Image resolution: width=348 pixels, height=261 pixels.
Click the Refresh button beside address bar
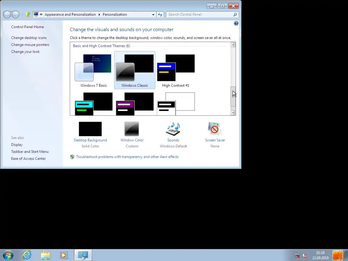click(x=160, y=14)
